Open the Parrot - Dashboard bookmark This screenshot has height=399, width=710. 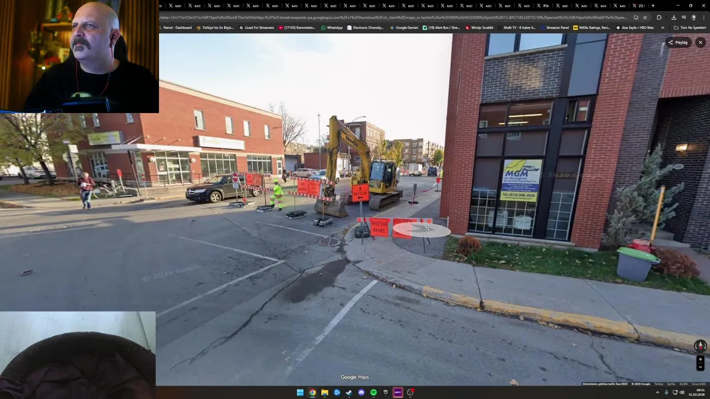pyautogui.click(x=175, y=28)
